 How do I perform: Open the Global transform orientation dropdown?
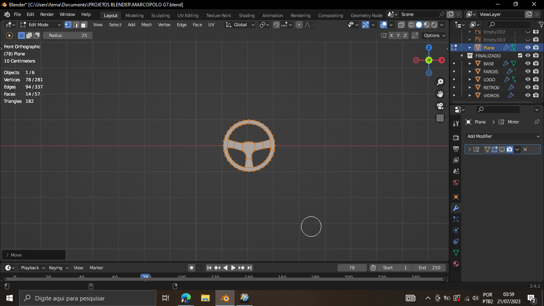tap(240, 25)
